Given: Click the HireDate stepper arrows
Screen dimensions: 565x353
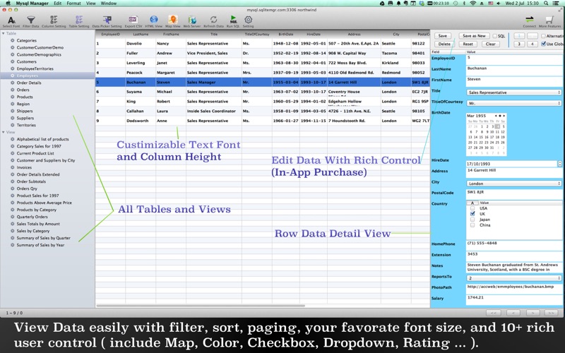Looking at the screenshot, I should pos(559,164).
